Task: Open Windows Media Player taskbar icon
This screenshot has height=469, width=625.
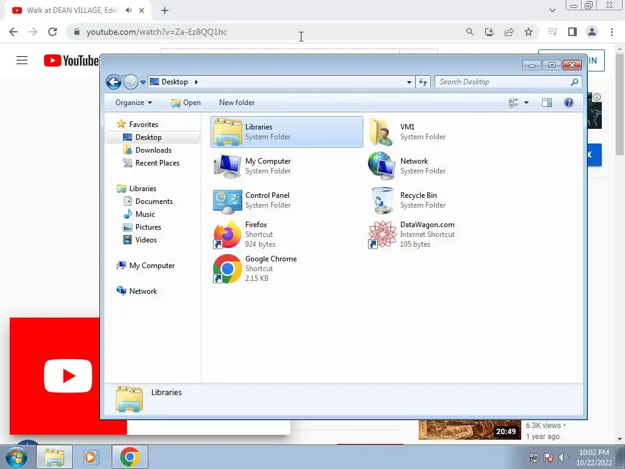Action: (x=91, y=457)
